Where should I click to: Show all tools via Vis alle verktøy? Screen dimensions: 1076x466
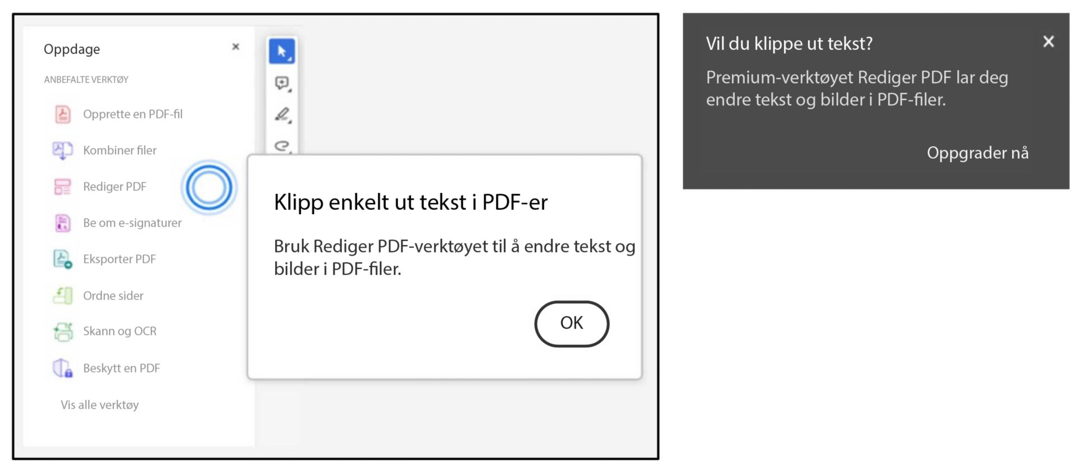[x=99, y=405]
